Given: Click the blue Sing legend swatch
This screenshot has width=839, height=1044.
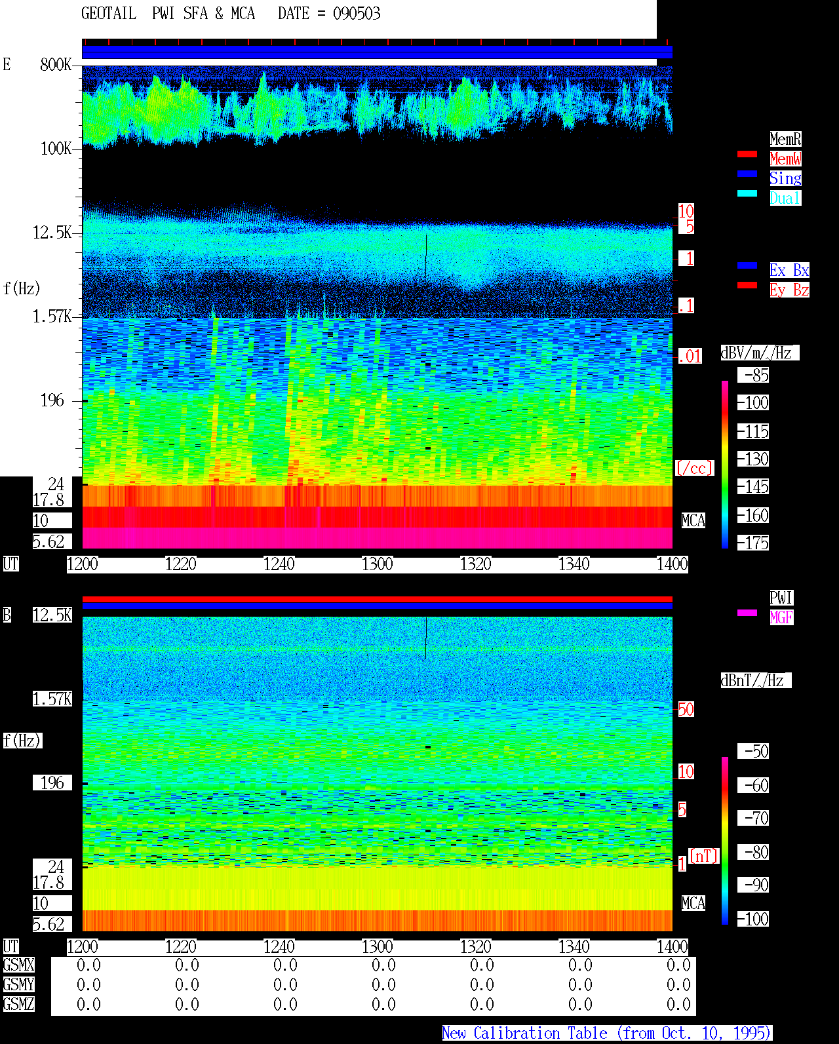Looking at the screenshot, I should click(x=747, y=174).
